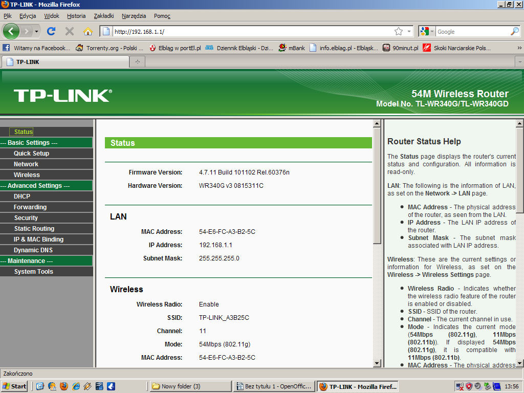524x393 pixels.
Task: Open the Facebook bookmark
Action: point(36,48)
